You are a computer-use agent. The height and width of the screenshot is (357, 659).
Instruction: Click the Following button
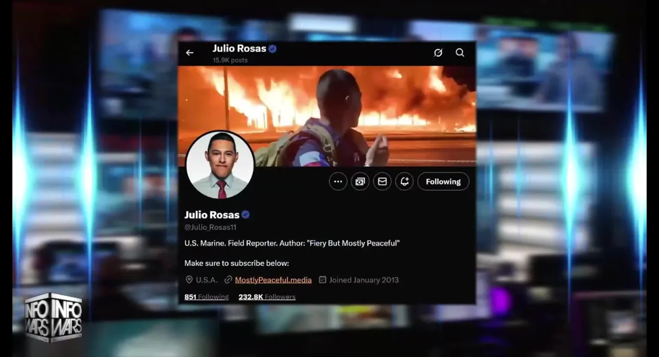click(x=443, y=181)
